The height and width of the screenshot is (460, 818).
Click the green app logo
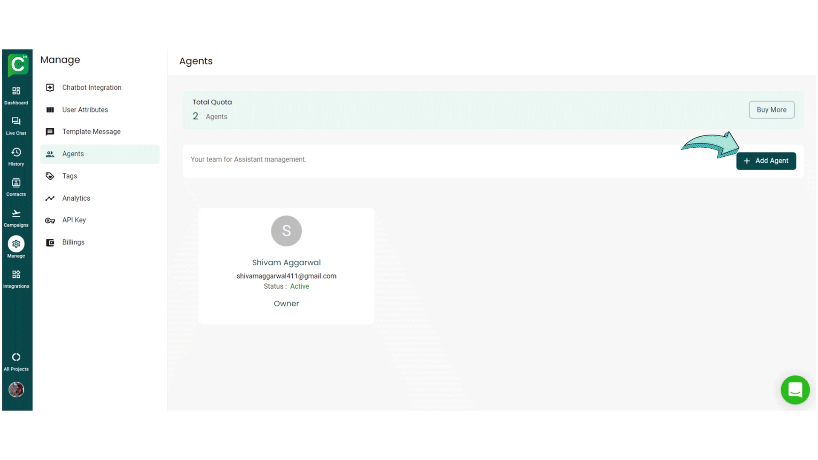[18, 65]
